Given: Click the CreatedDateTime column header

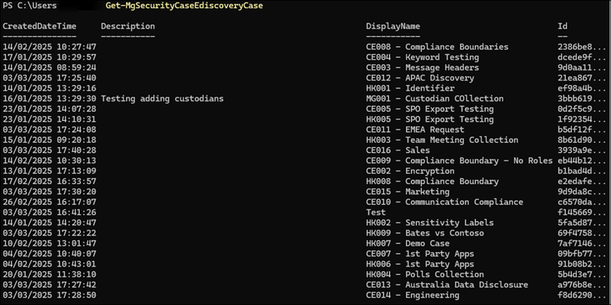Looking at the screenshot, I should point(40,27).
